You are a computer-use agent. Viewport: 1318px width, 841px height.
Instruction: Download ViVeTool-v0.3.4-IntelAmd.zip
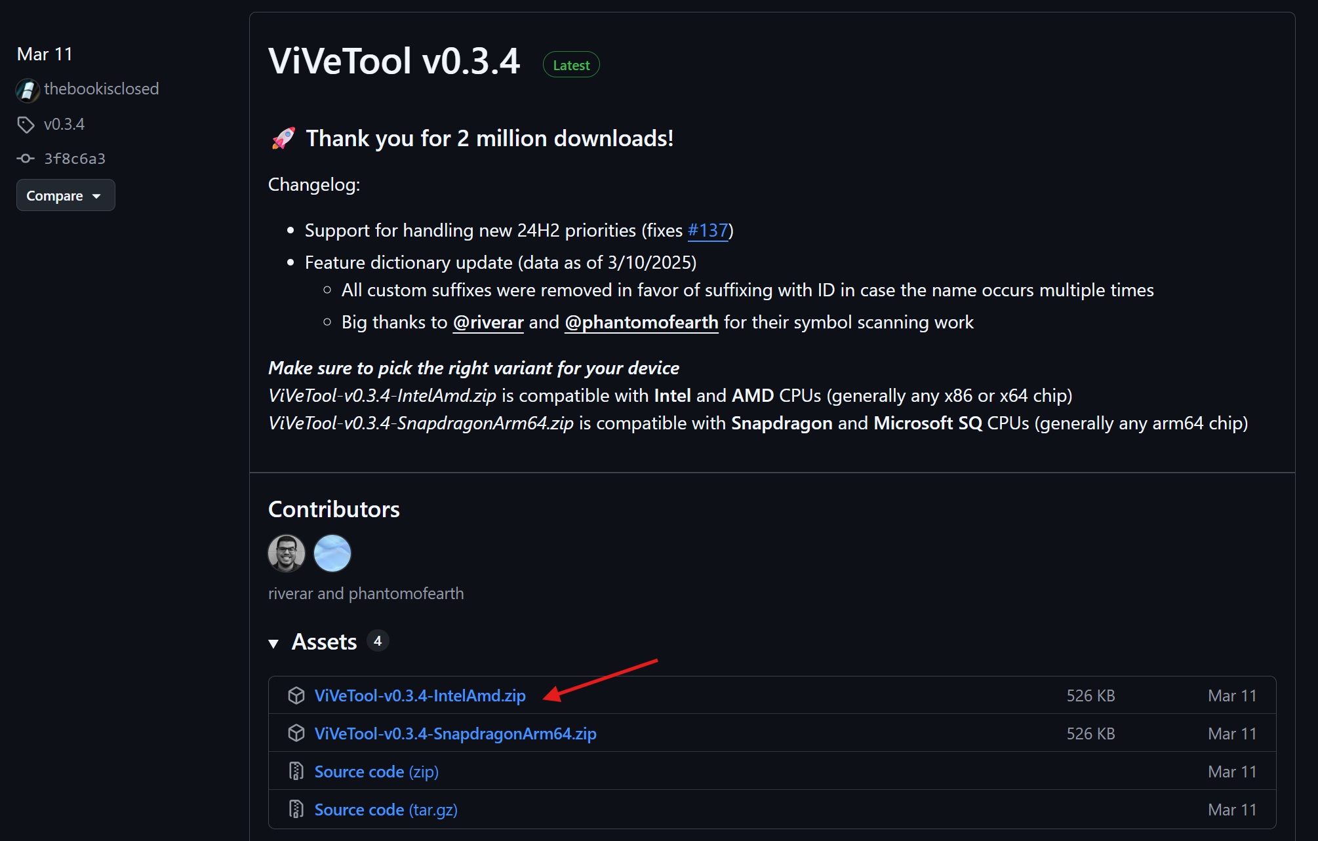click(x=420, y=695)
